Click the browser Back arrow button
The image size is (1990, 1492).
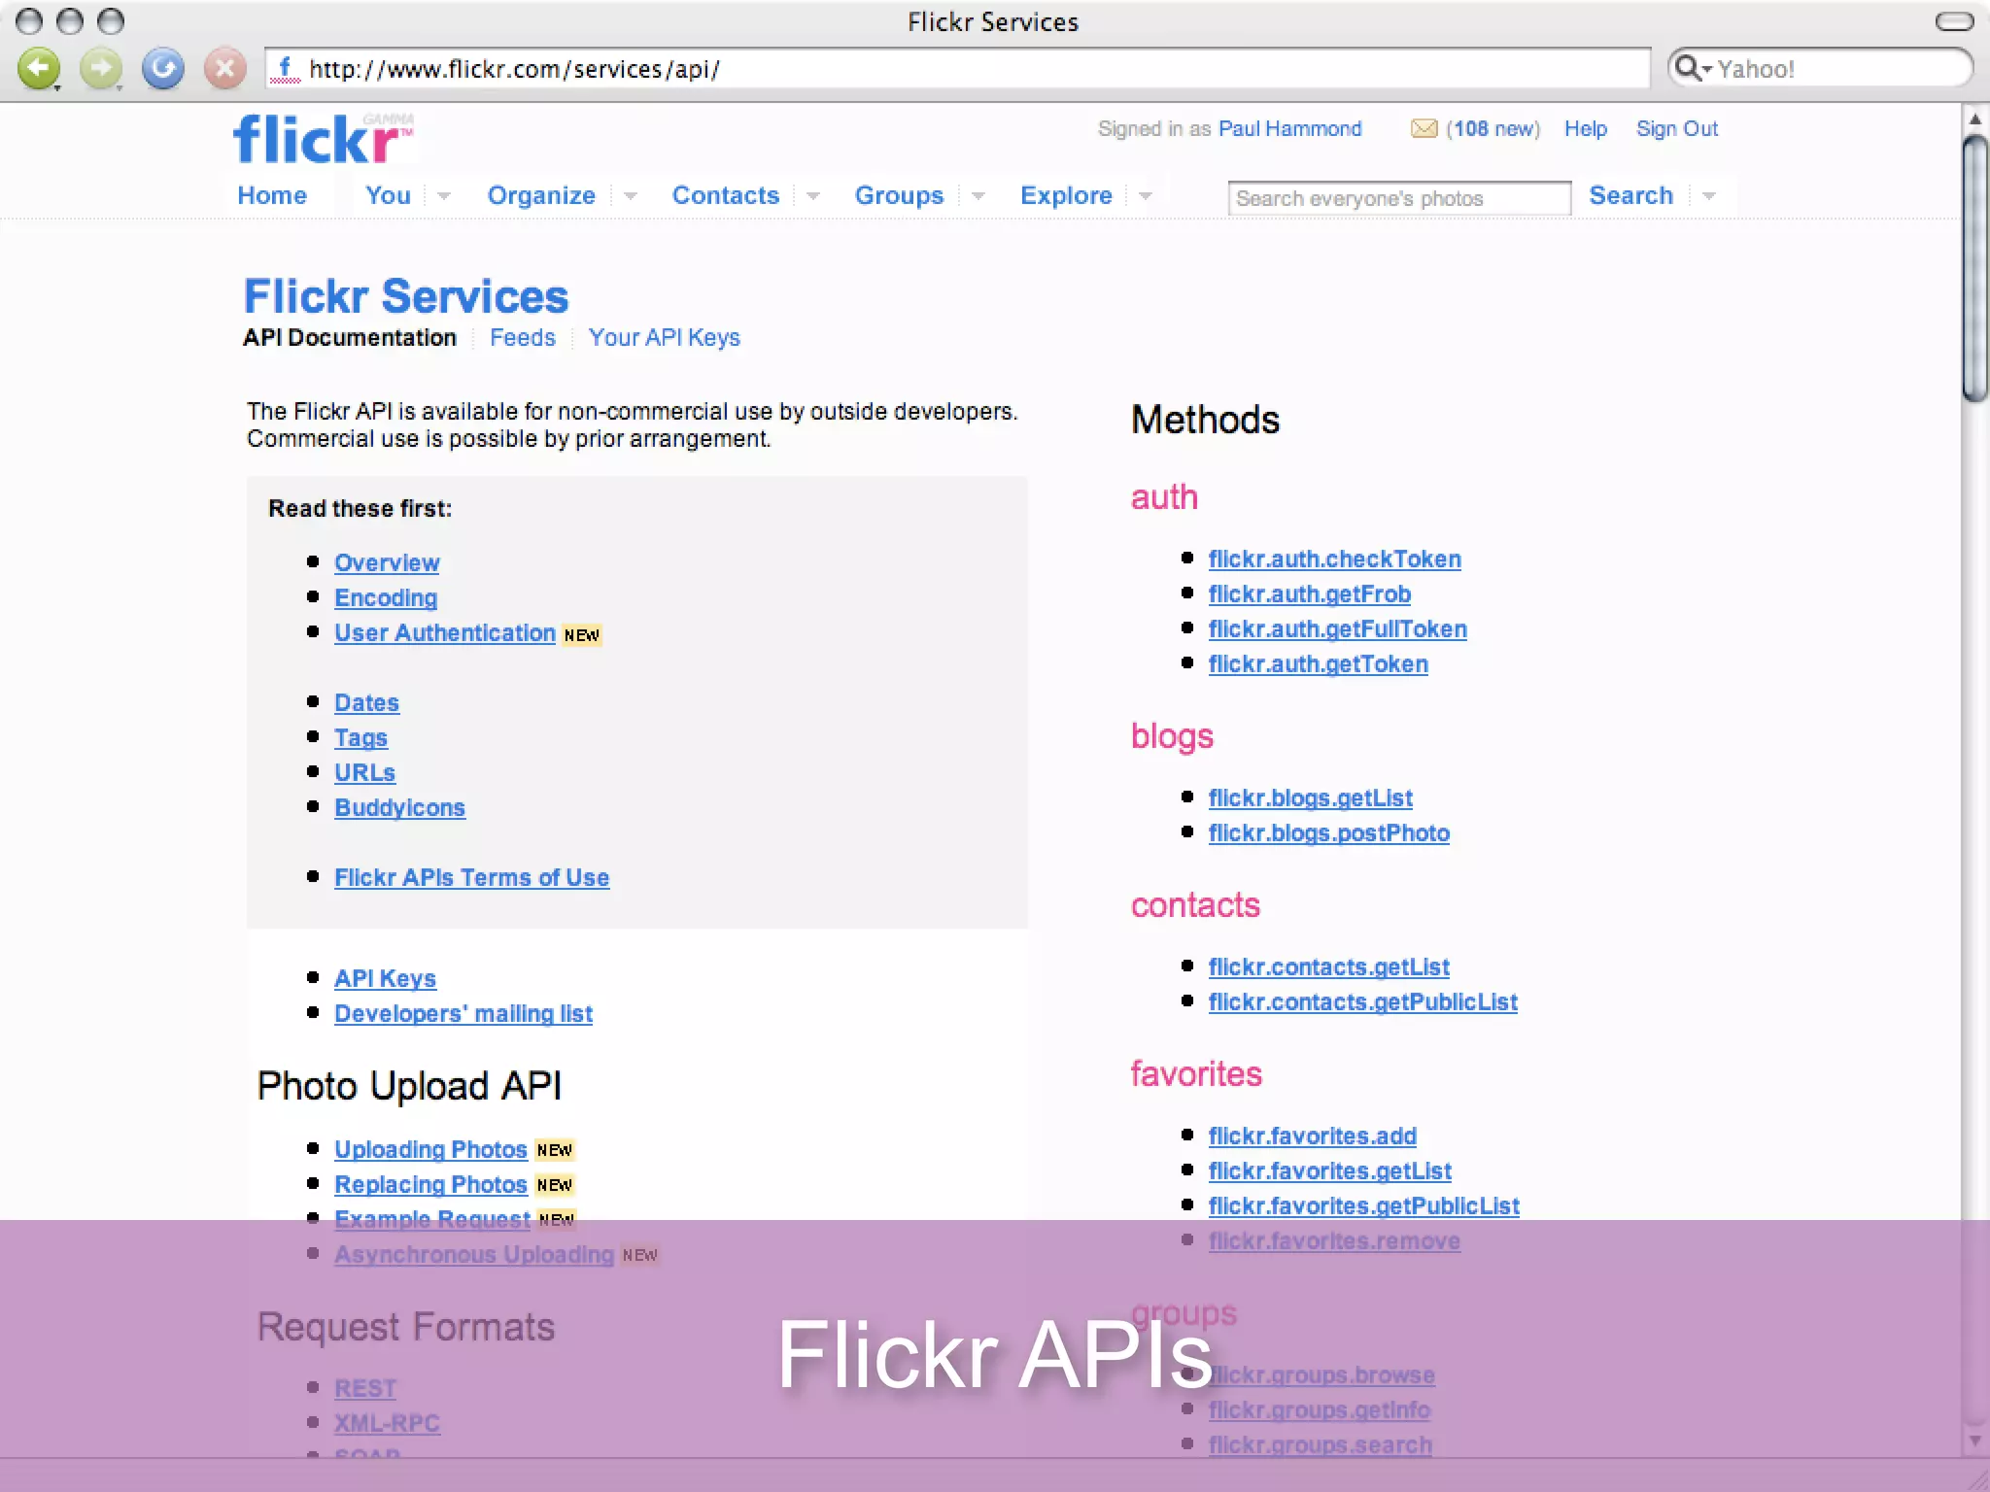click(39, 69)
